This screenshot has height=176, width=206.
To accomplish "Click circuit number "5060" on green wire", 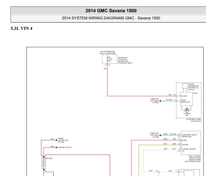I will tap(166, 134).
